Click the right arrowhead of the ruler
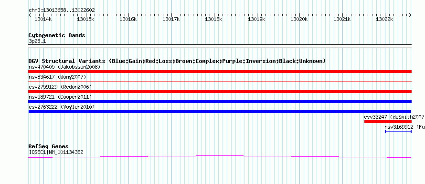 [410, 15]
